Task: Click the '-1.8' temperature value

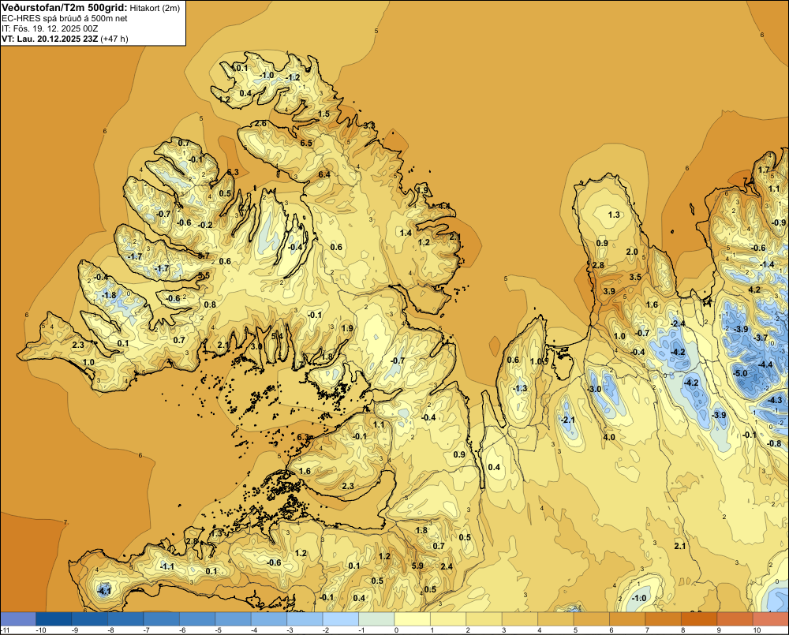Action: pos(108,295)
